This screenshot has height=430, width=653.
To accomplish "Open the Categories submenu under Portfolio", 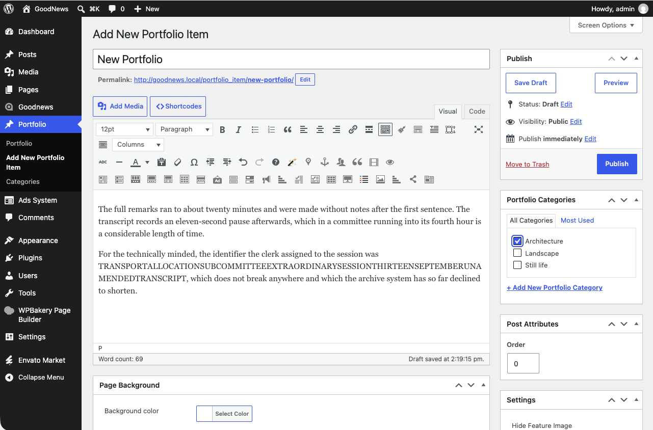I will (23, 181).
